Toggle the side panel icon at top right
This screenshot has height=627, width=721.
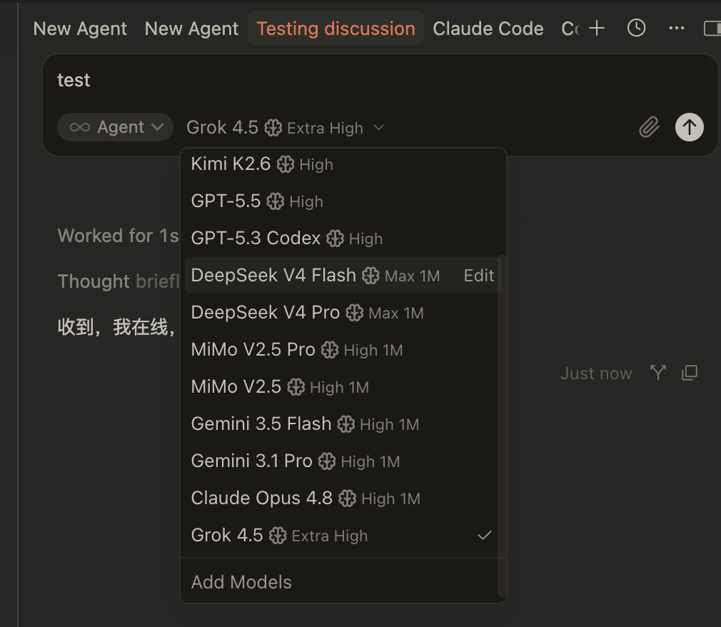[712, 28]
